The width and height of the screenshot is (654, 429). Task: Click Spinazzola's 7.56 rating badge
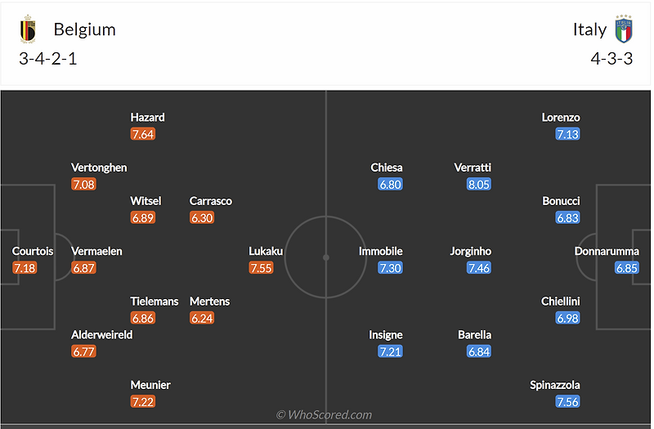pyautogui.click(x=567, y=402)
